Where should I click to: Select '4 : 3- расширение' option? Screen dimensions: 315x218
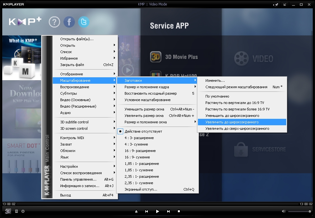click(157, 138)
